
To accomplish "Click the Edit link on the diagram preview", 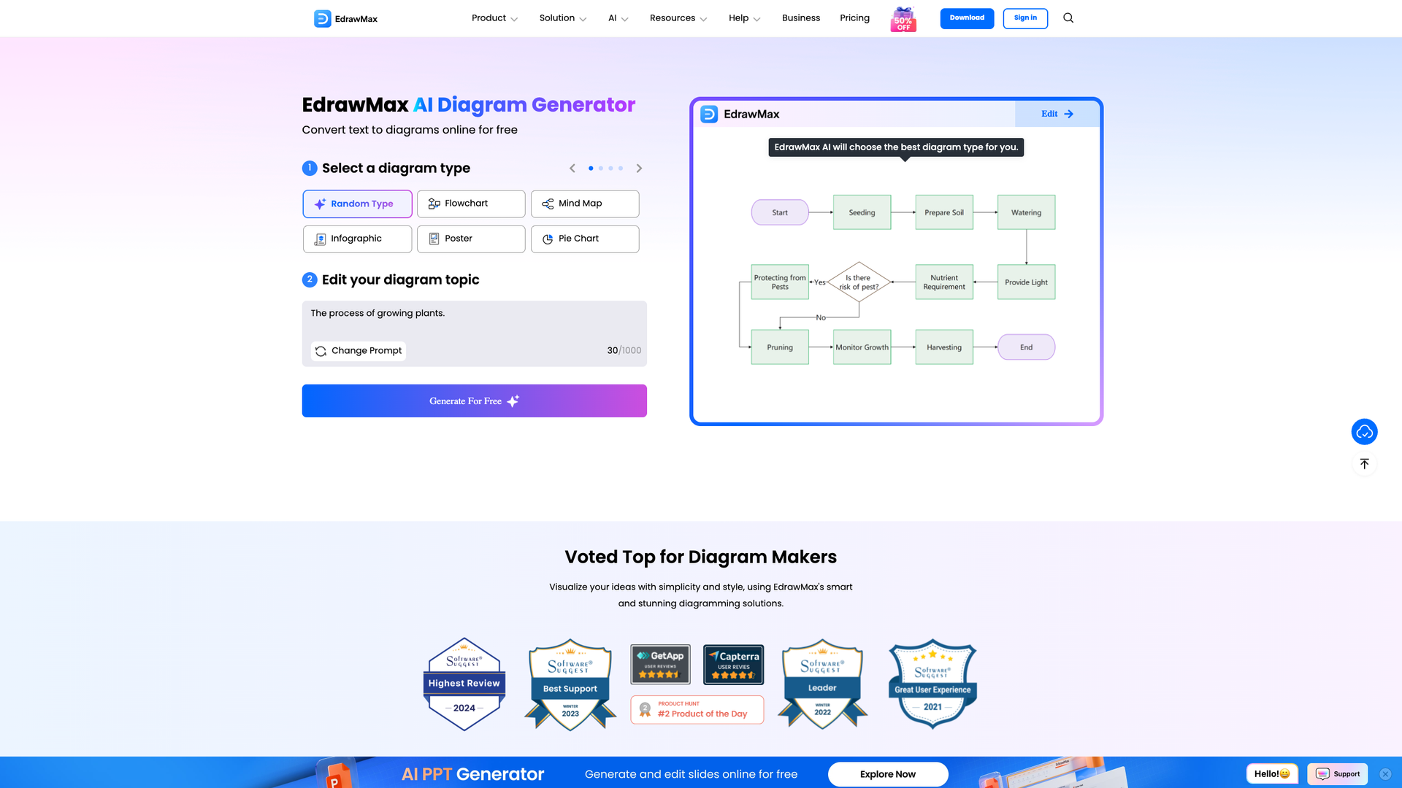I will click(x=1056, y=114).
